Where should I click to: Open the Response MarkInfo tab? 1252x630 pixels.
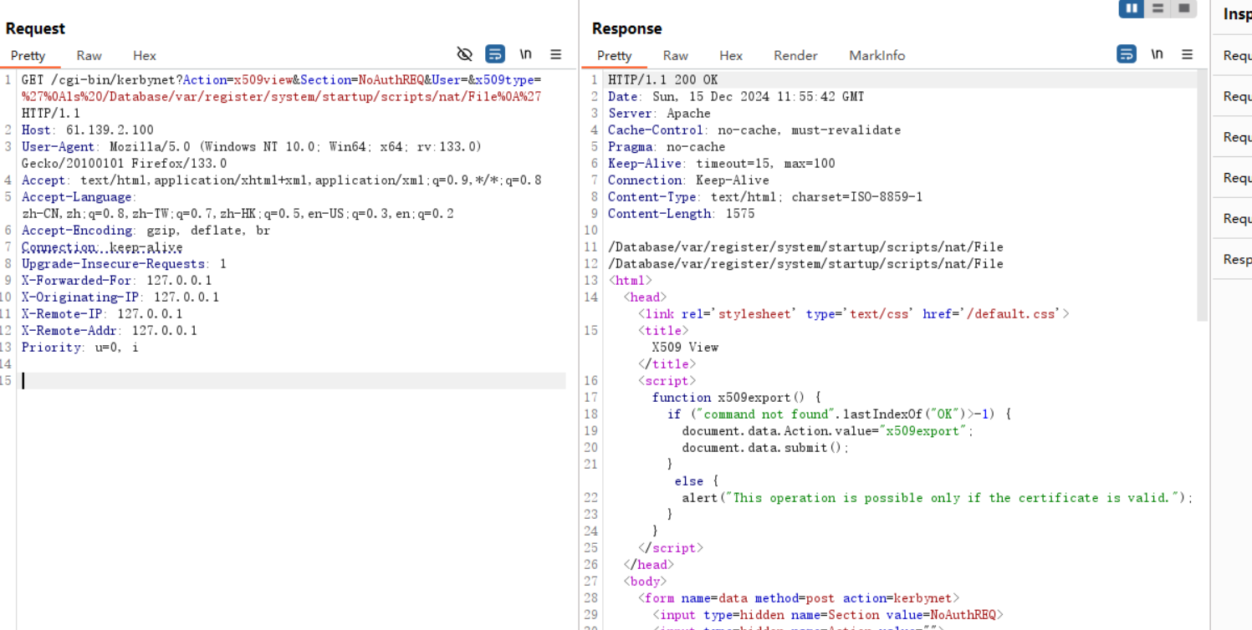(876, 55)
